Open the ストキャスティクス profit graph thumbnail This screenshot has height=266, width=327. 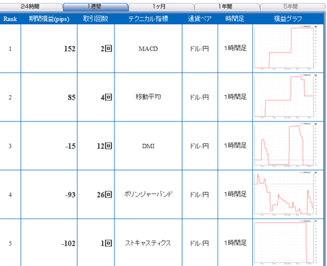click(x=286, y=243)
